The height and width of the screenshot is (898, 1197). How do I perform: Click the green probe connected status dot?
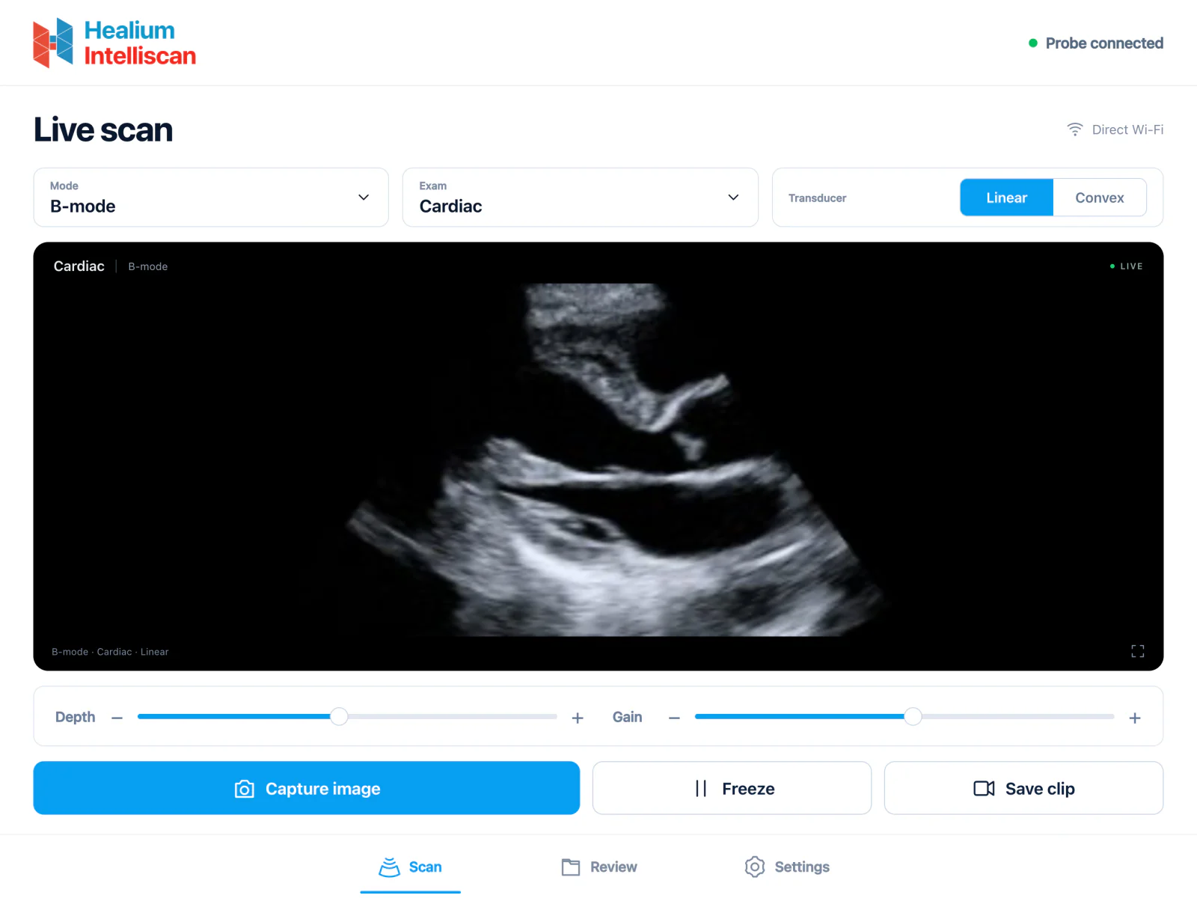1033,43
